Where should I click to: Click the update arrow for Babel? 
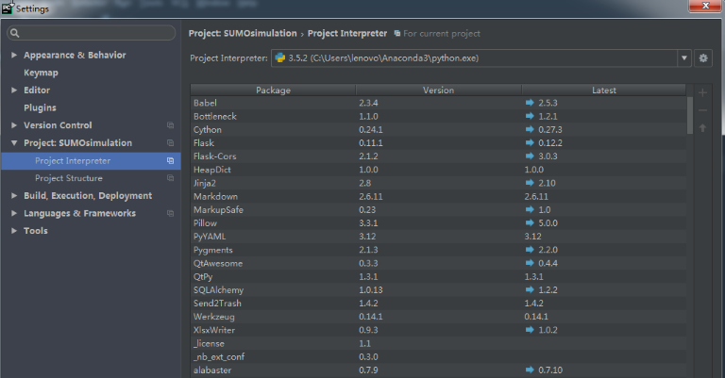pos(530,103)
